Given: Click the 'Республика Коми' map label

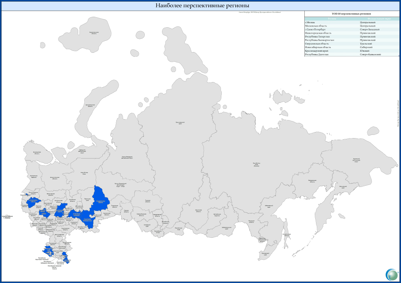Looking at the screenshot, I should click(x=84, y=173).
